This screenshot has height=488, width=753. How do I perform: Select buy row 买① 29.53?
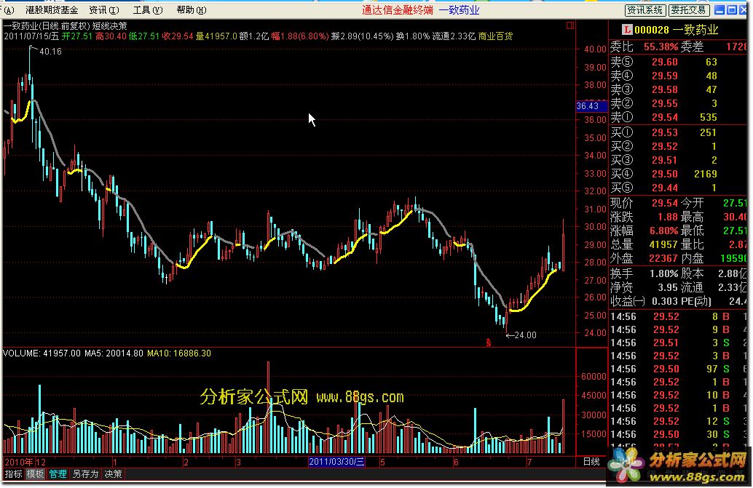point(678,132)
